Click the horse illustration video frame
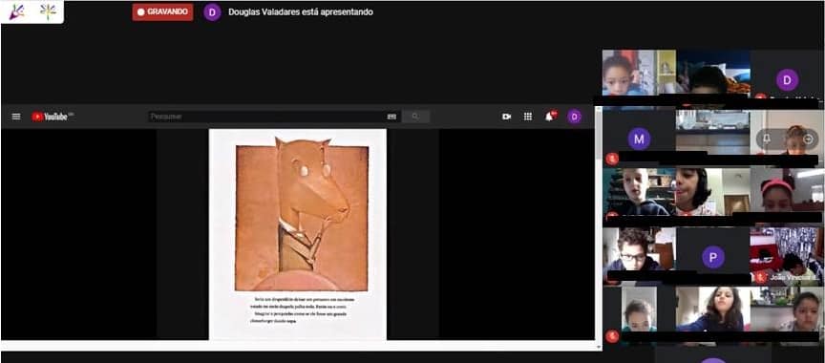Screen dimensions: 825x363 298,234
